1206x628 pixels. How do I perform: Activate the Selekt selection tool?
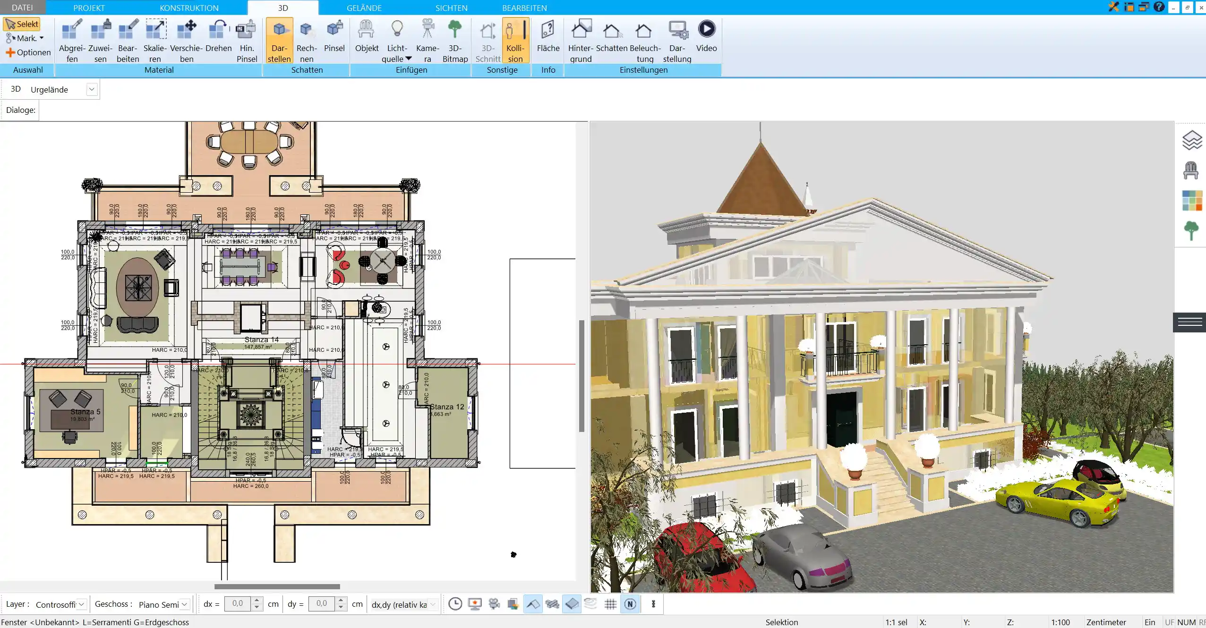pos(22,24)
